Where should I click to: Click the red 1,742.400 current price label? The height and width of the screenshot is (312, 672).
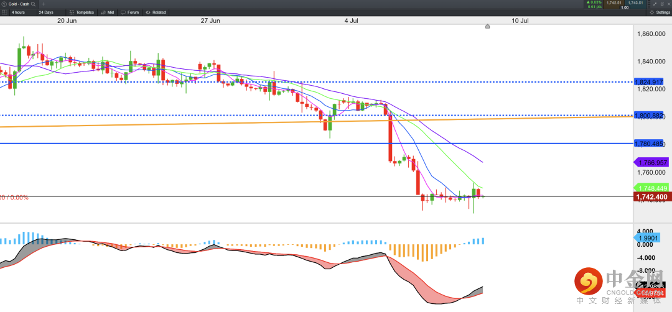651,197
